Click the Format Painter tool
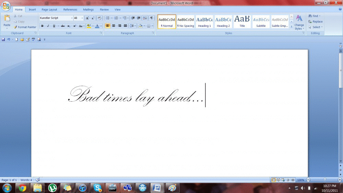Image resolution: width=343 pixels, height=193 pixels. [25, 27]
